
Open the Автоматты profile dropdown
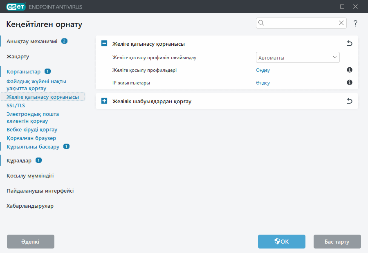(298, 58)
